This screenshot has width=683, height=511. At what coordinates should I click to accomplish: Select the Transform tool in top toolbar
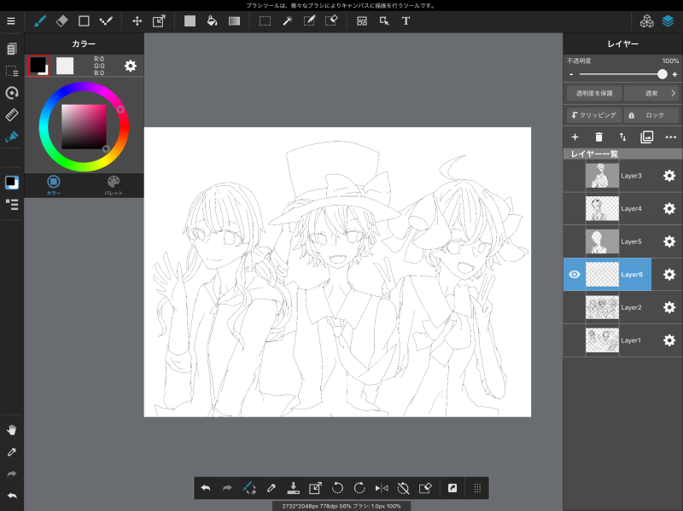[159, 20]
